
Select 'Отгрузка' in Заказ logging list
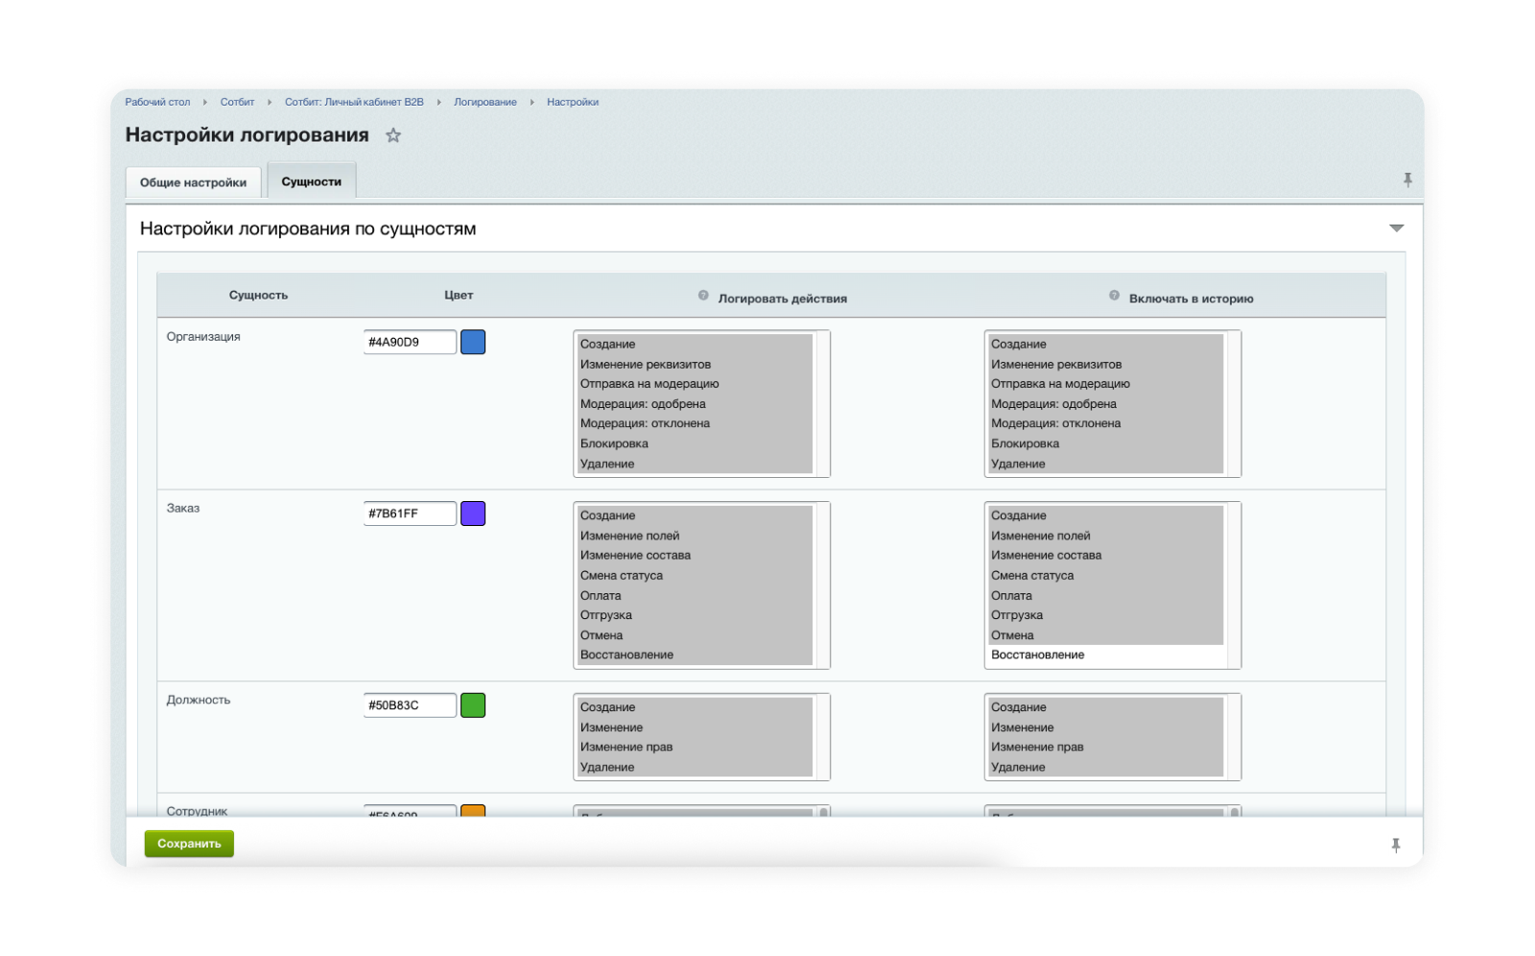tap(695, 615)
